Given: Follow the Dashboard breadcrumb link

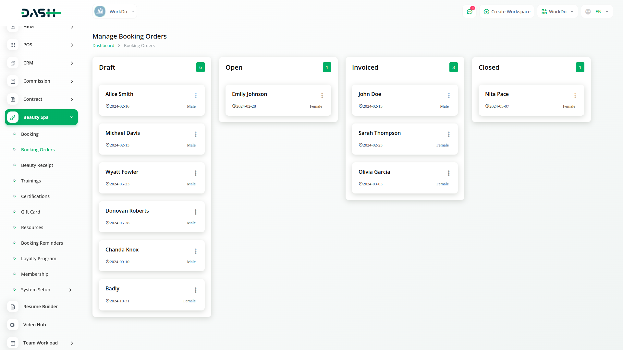Looking at the screenshot, I should pyautogui.click(x=103, y=45).
